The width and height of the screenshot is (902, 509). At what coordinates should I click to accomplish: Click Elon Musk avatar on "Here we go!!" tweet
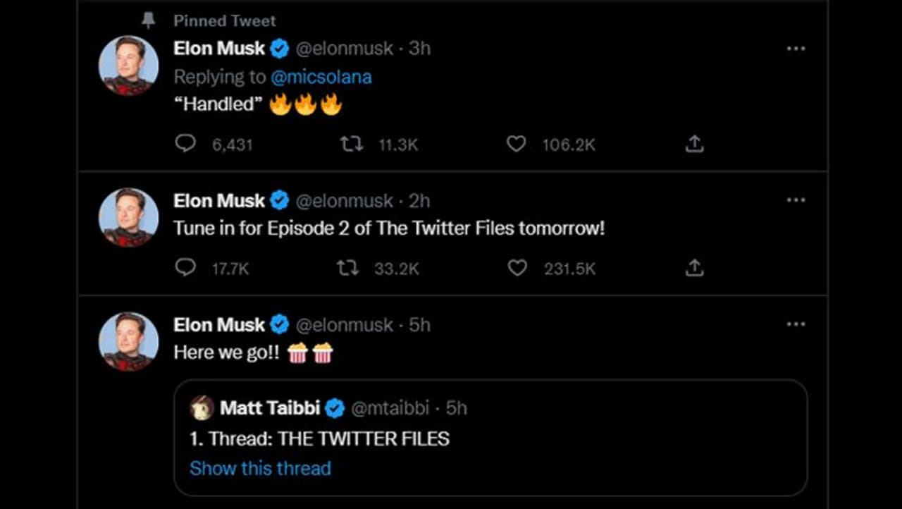pos(128,341)
